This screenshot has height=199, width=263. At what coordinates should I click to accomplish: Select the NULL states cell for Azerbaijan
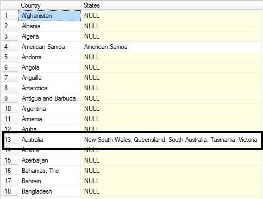(171, 160)
